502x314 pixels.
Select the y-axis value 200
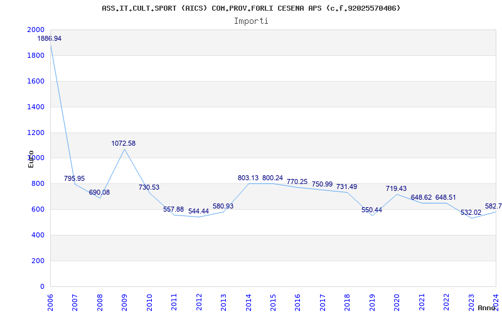[x=38, y=261]
